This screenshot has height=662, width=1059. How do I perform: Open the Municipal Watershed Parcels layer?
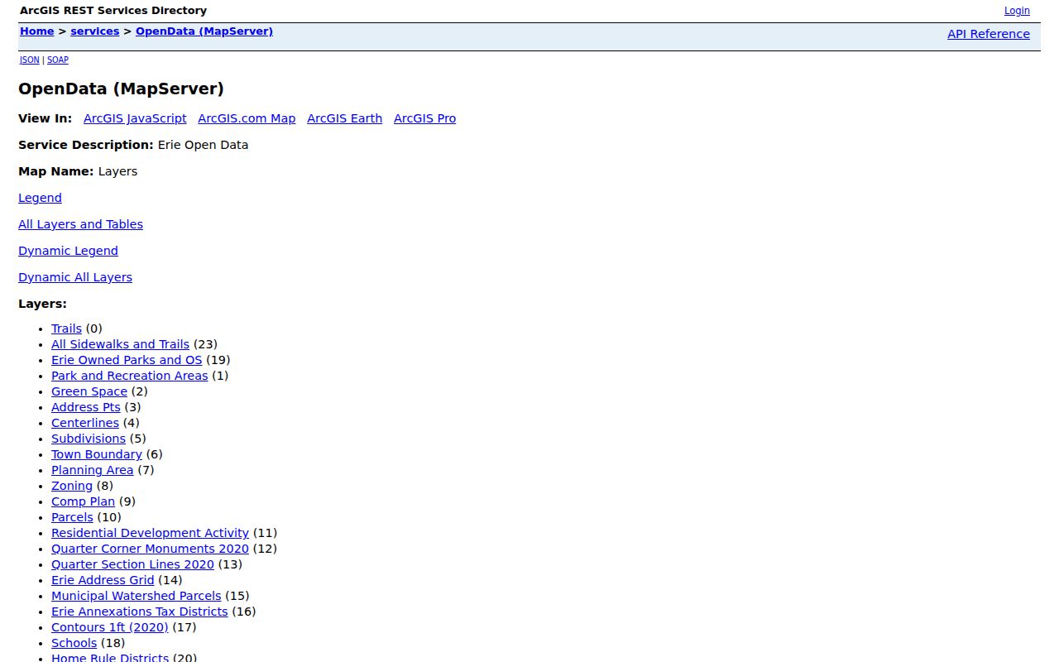pyautogui.click(x=137, y=596)
